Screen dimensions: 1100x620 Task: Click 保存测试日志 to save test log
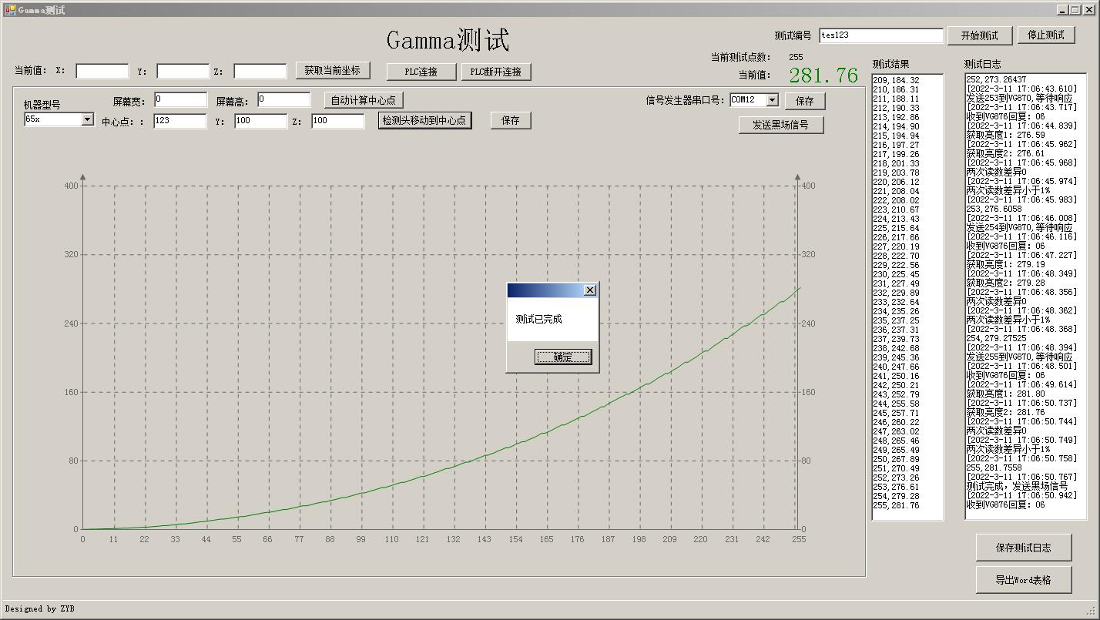[x=1023, y=547]
